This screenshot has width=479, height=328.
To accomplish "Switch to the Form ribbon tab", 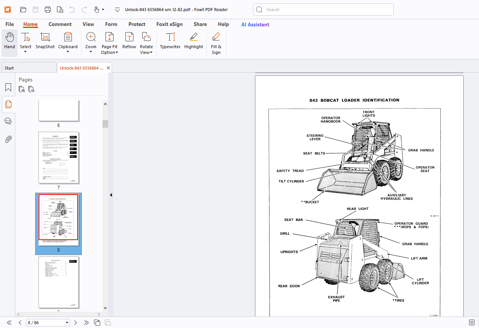I will click(111, 24).
